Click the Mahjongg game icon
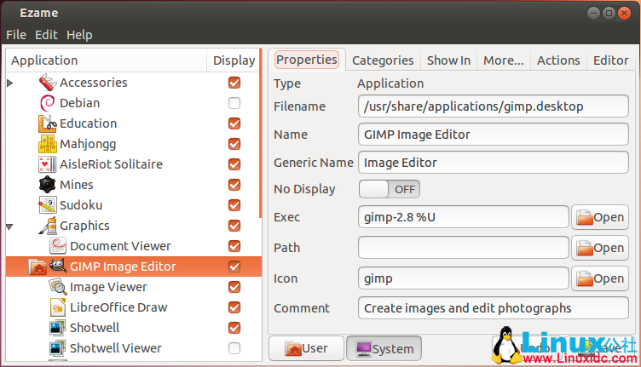Image resolution: width=641 pixels, height=367 pixels. [48, 144]
